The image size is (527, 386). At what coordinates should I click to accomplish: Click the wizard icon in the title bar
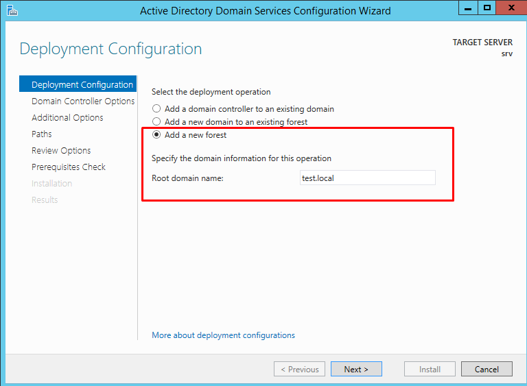(12, 10)
